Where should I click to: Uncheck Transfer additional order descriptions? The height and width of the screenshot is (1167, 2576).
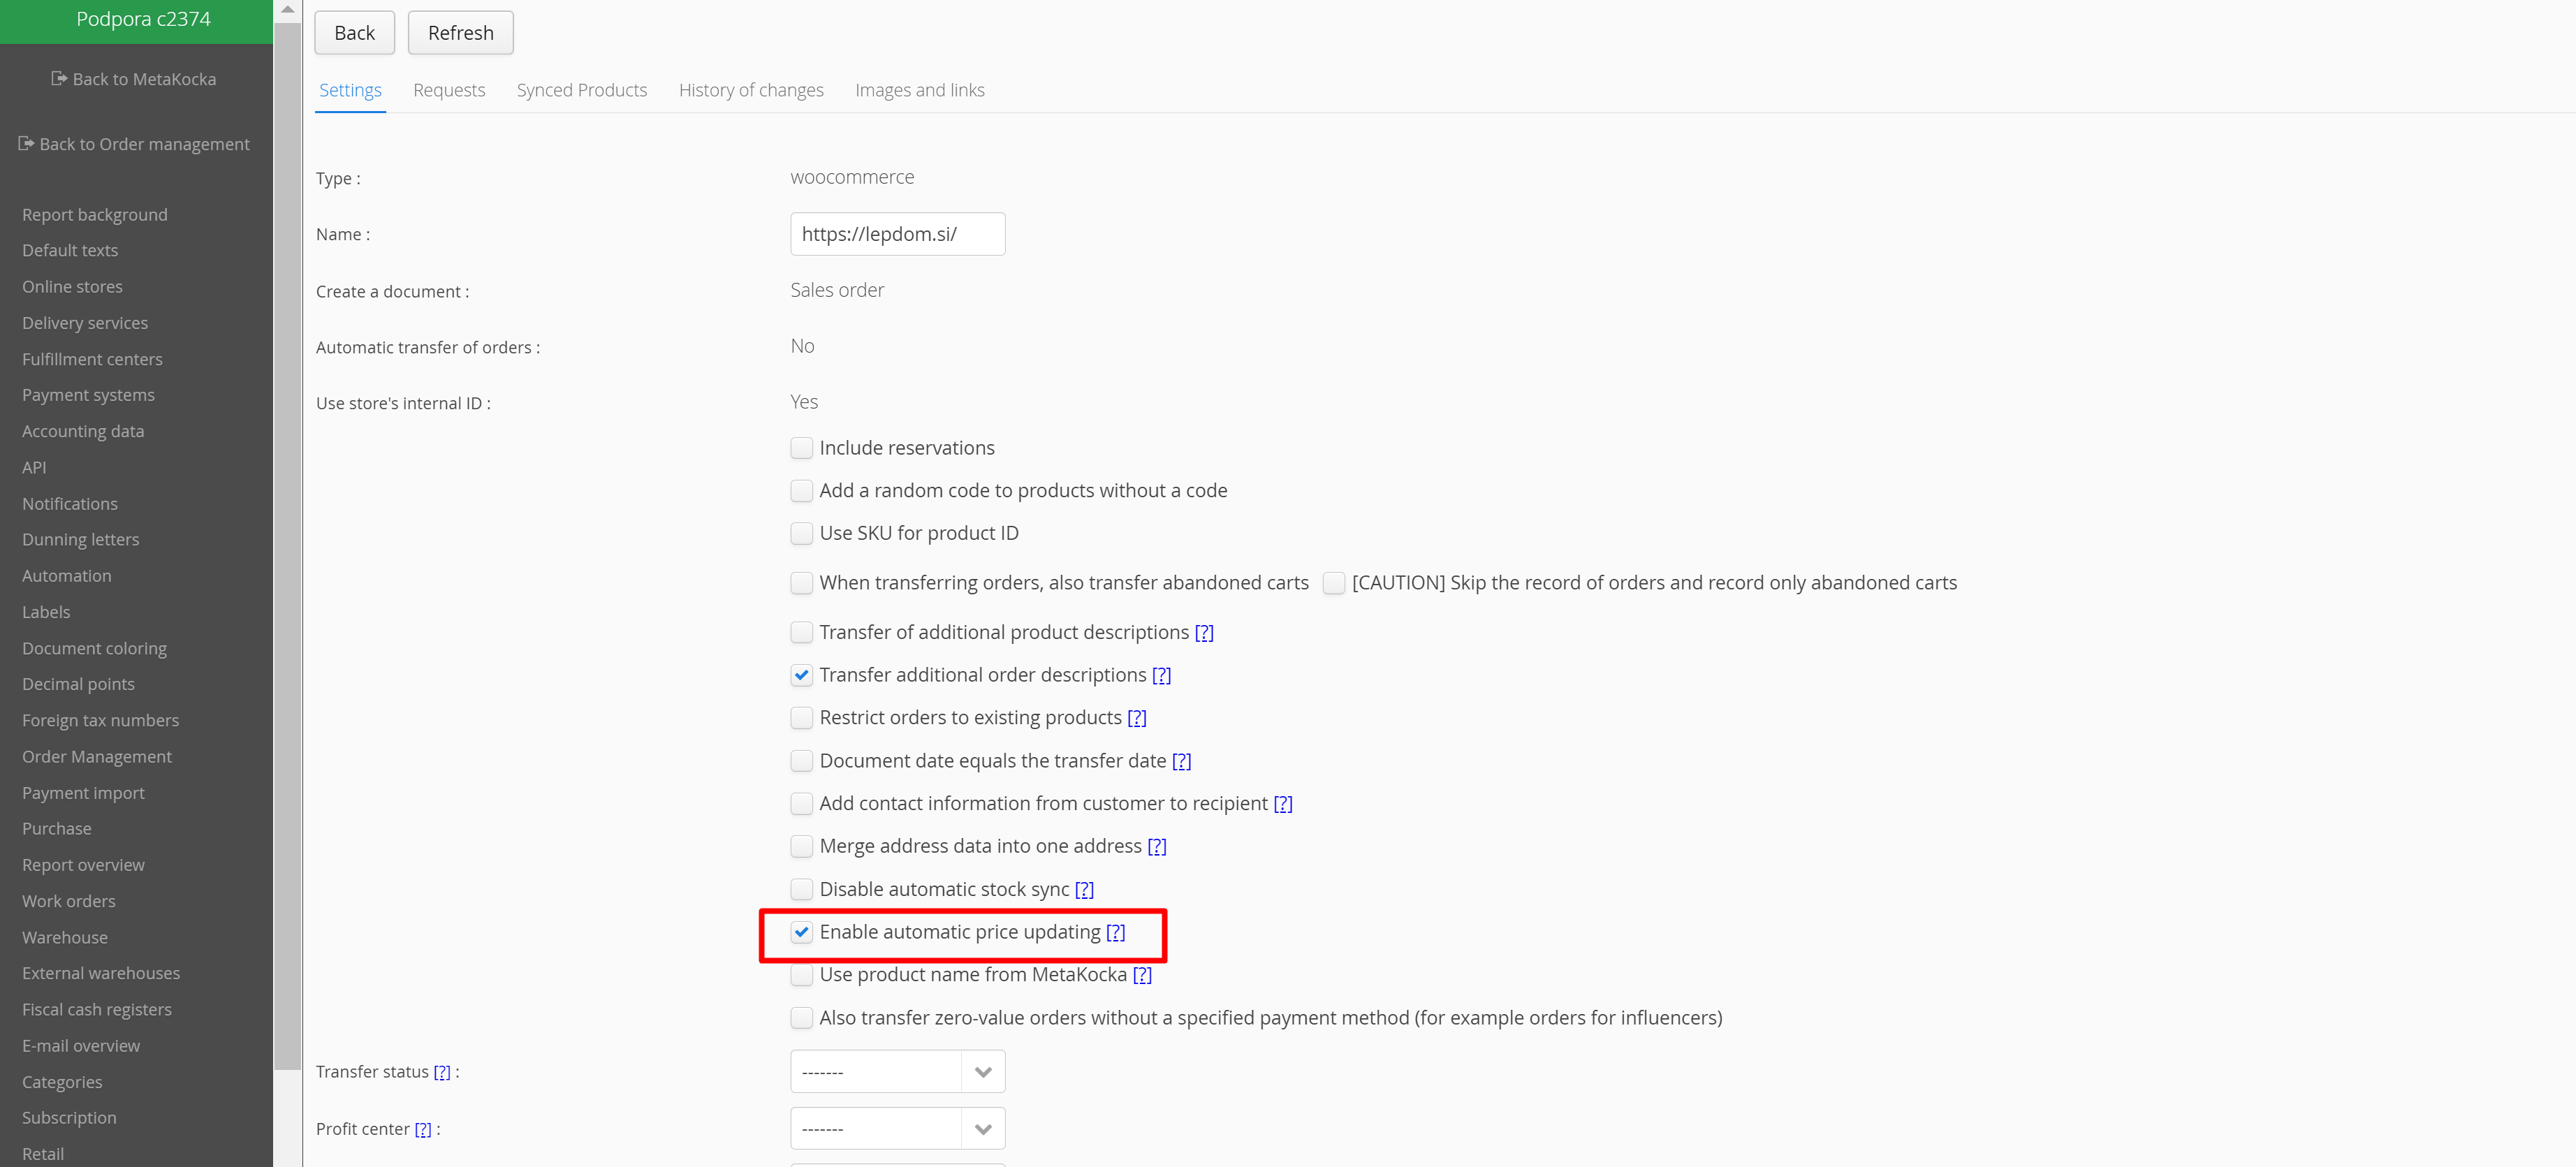click(x=801, y=675)
